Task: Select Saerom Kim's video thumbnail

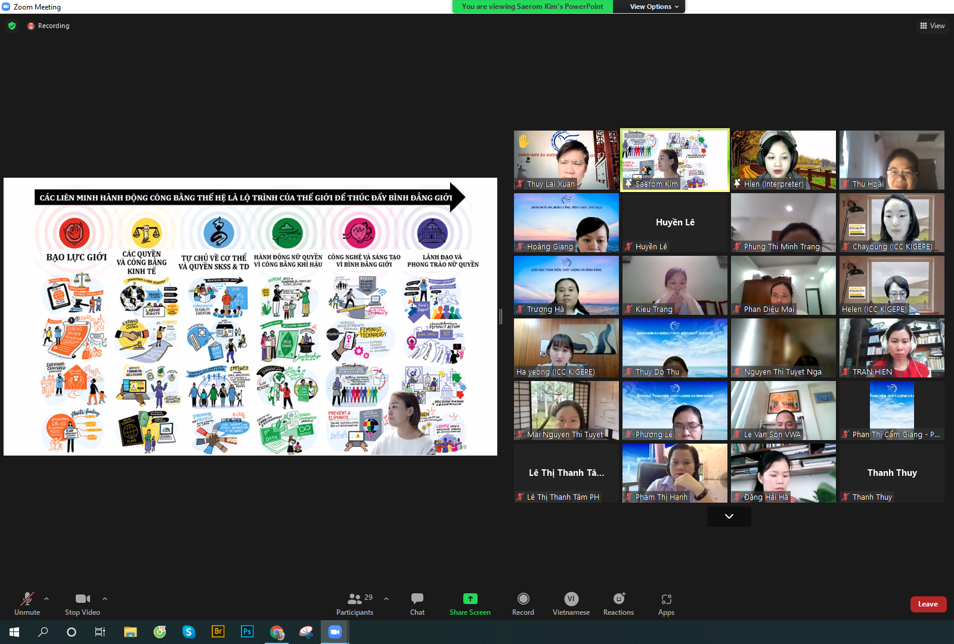Action: coord(674,160)
